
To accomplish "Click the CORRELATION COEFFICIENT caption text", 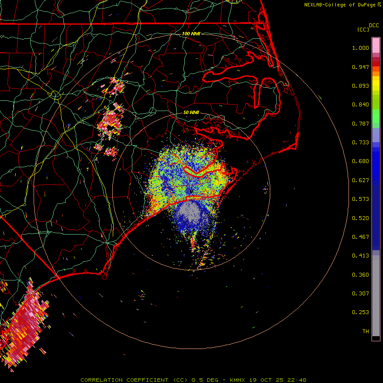I will pos(124,380).
